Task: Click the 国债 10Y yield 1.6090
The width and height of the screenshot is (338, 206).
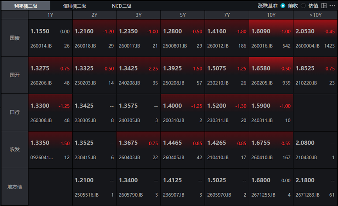Action: (x=261, y=32)
